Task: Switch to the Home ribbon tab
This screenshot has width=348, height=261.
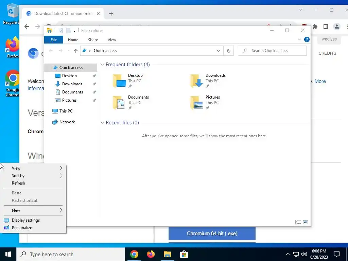Action: click(73, 40)
